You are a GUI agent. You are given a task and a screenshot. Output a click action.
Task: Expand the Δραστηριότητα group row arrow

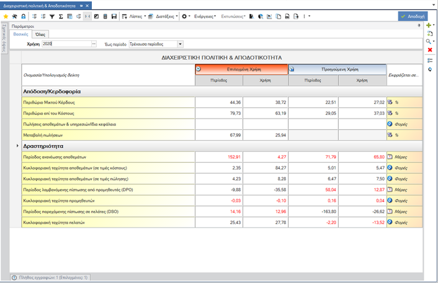pyautogui.click(x=17, y=146)
